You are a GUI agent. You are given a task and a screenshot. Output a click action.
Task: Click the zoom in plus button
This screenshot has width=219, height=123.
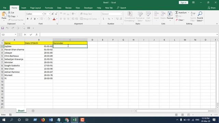point(211,115)
